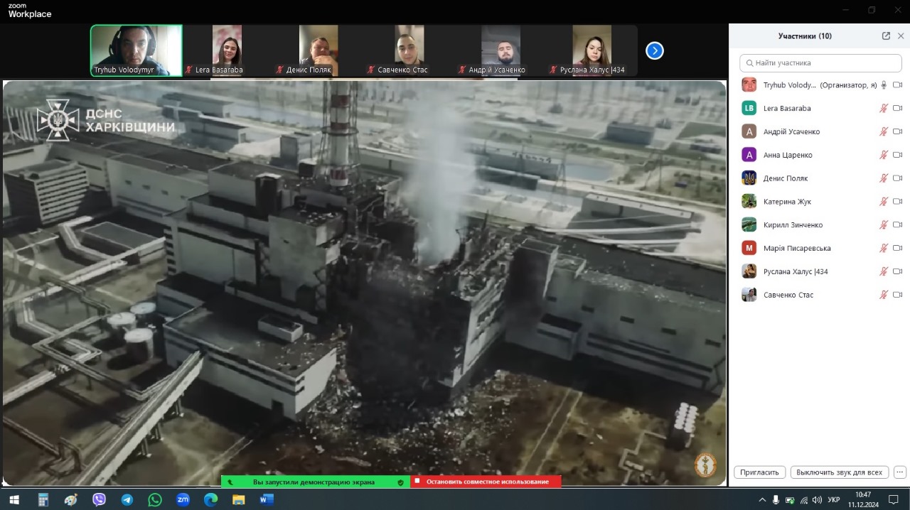Open the УКР keyboard language selector

pos(834,500)
